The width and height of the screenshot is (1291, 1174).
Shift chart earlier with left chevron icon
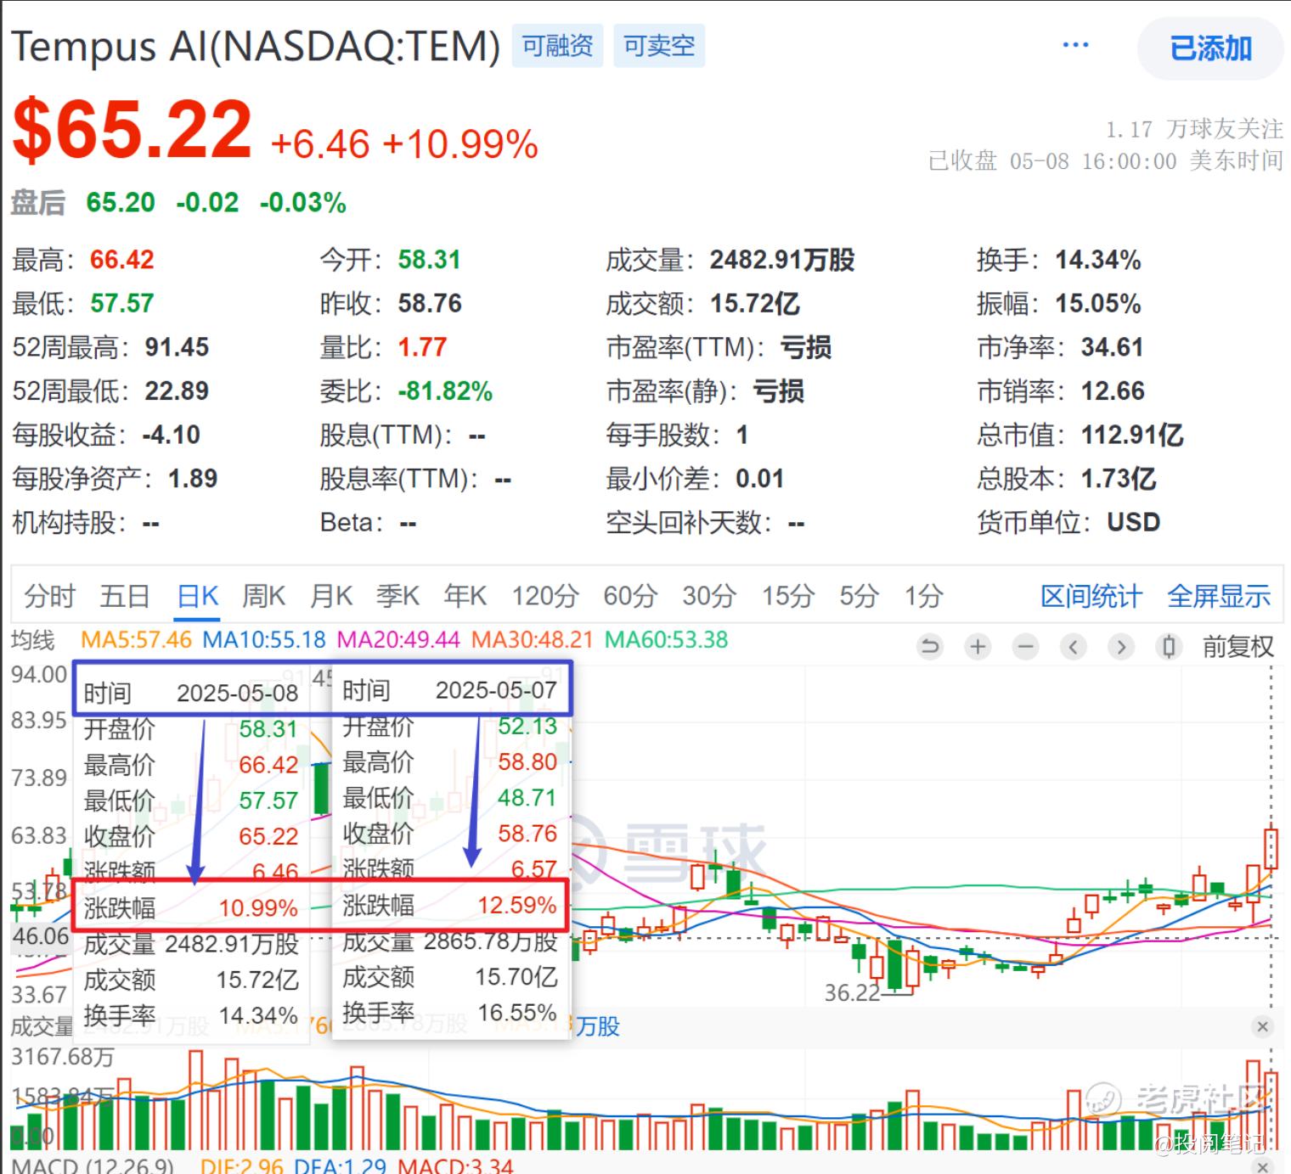point(1074,648)
